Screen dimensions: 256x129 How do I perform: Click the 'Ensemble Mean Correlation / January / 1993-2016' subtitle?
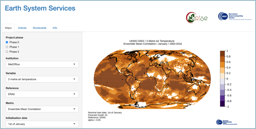point(153,44)
